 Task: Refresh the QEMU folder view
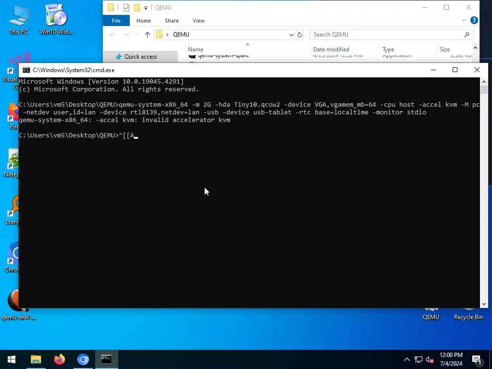click(300, 35)
